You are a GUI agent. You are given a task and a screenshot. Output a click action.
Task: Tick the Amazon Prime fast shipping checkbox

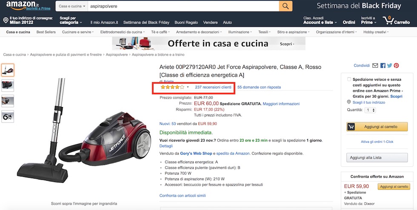pyautogui.click(x=349, y=79)
